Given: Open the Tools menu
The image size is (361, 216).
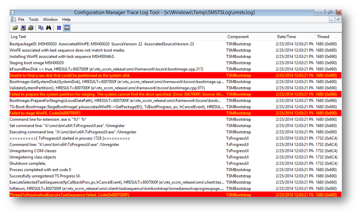Looking at the screenshot, I should pos(34,20).
